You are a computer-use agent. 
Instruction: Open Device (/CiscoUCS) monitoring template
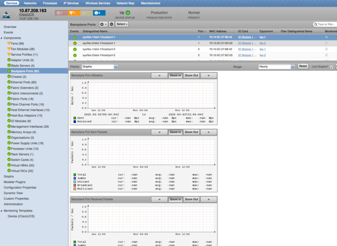[x=21, y=216]
